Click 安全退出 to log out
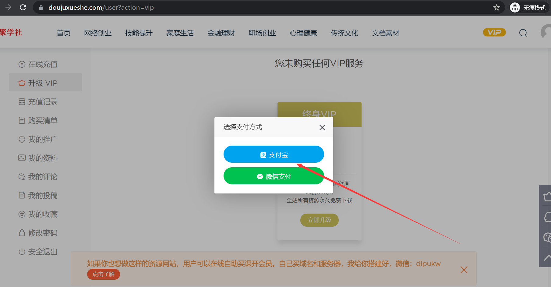551x287 pixels. (43, 252)
